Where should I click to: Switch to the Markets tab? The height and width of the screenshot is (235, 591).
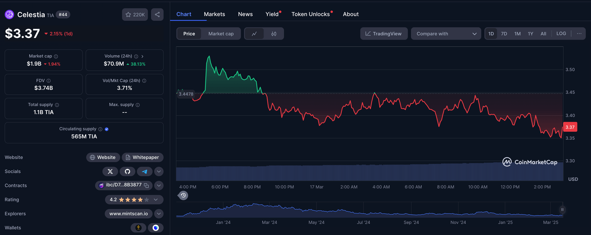click(214, 14)
